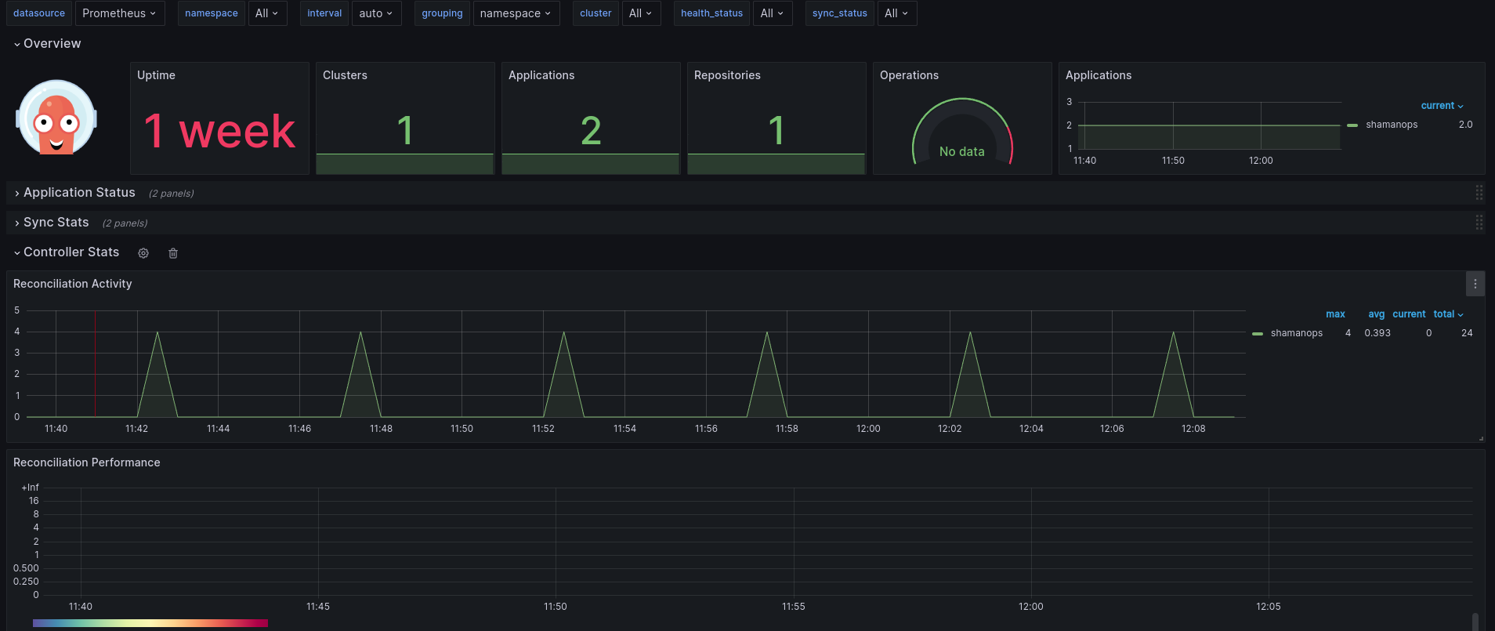Click the namespace variable label
This screenshot has width=1495, height=631.
tap(212, 13)
